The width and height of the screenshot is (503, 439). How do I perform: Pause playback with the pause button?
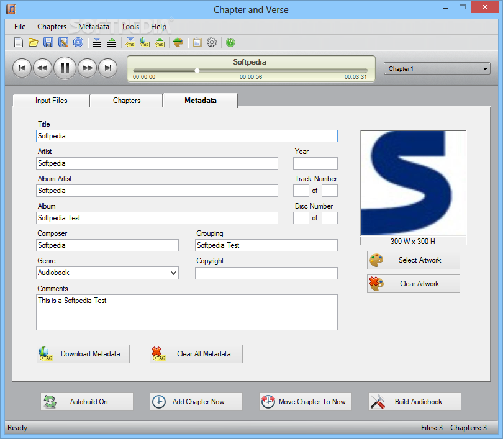[65, 68]
